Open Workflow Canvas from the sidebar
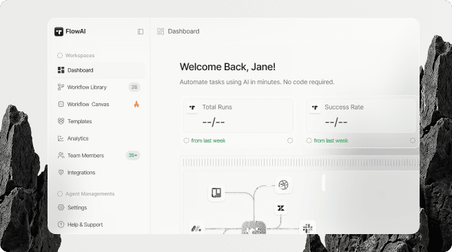452x252 pixels. click(x=99, y=104)
